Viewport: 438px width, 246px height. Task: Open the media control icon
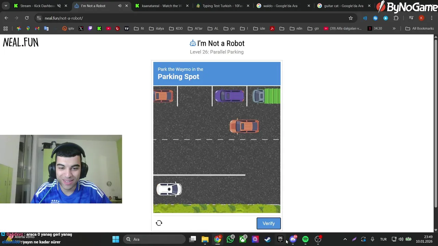tap(411, 18)
